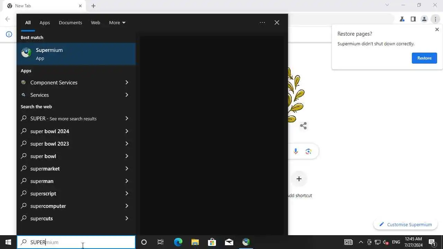Image resolution: width=443 pixels, height=249 pixels.
Task: Expand the superman suggestion arrow
Action: 127,181
